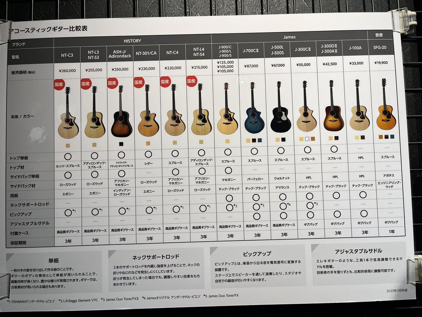Viewport: 422px width, 317px height.
Task: Click the 付属ケース row label
Action: click(20, 233)
